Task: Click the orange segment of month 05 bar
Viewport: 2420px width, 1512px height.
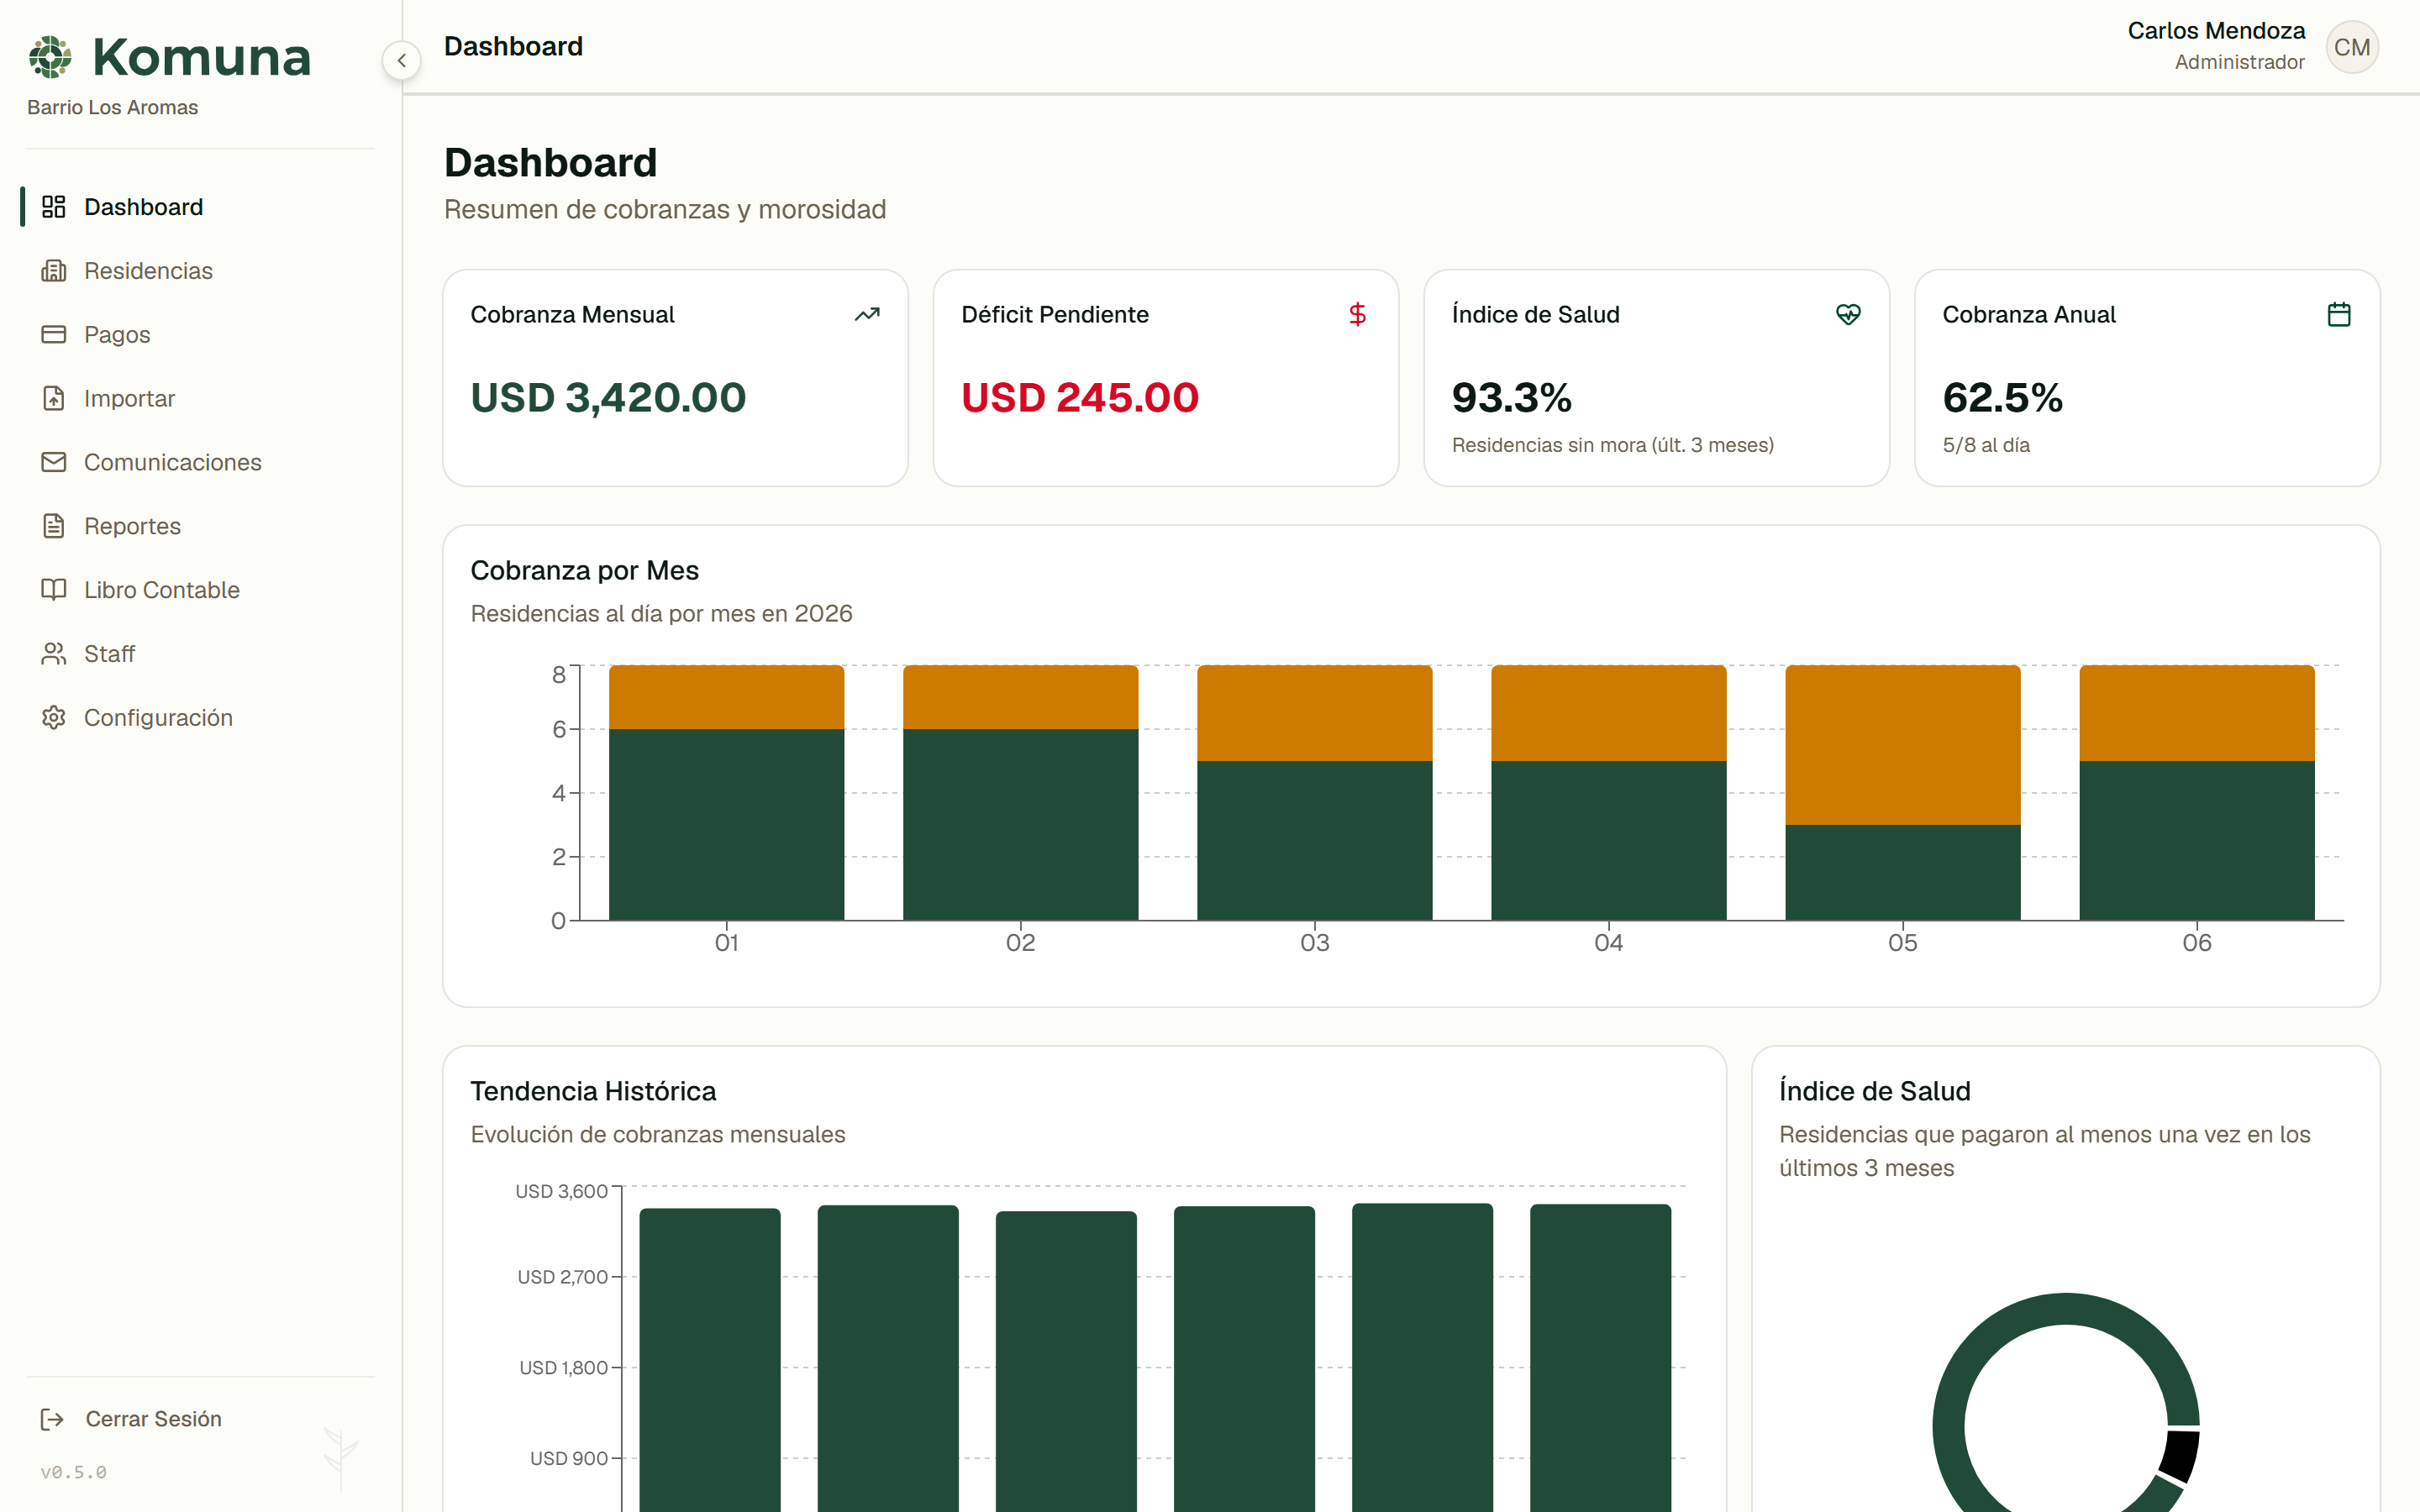Action: [1902, 745]
